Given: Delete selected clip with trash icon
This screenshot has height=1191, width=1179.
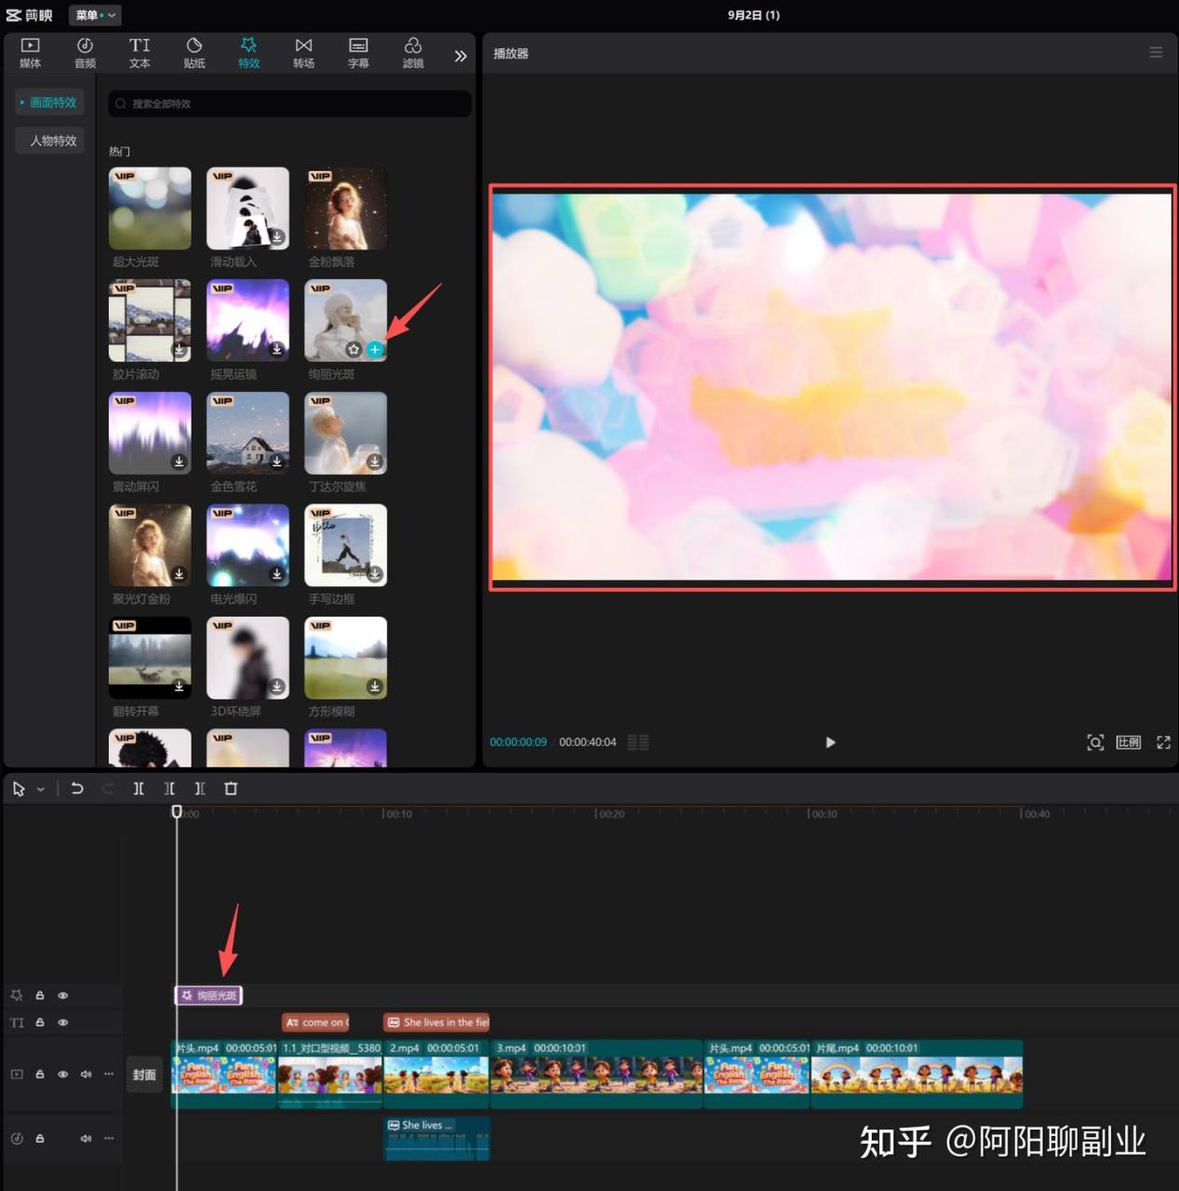Looking at the screenshot, I should (231, 788).
